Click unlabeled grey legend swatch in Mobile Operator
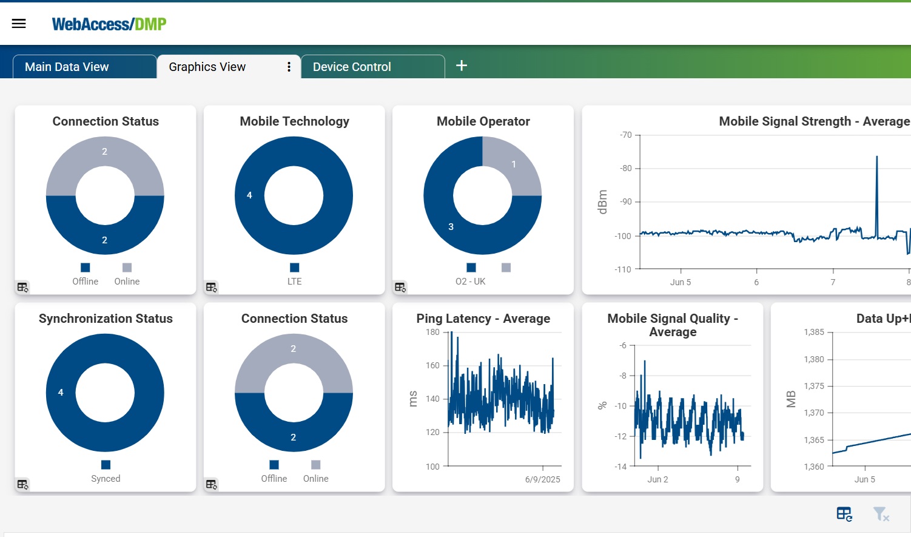 point(506,268)
